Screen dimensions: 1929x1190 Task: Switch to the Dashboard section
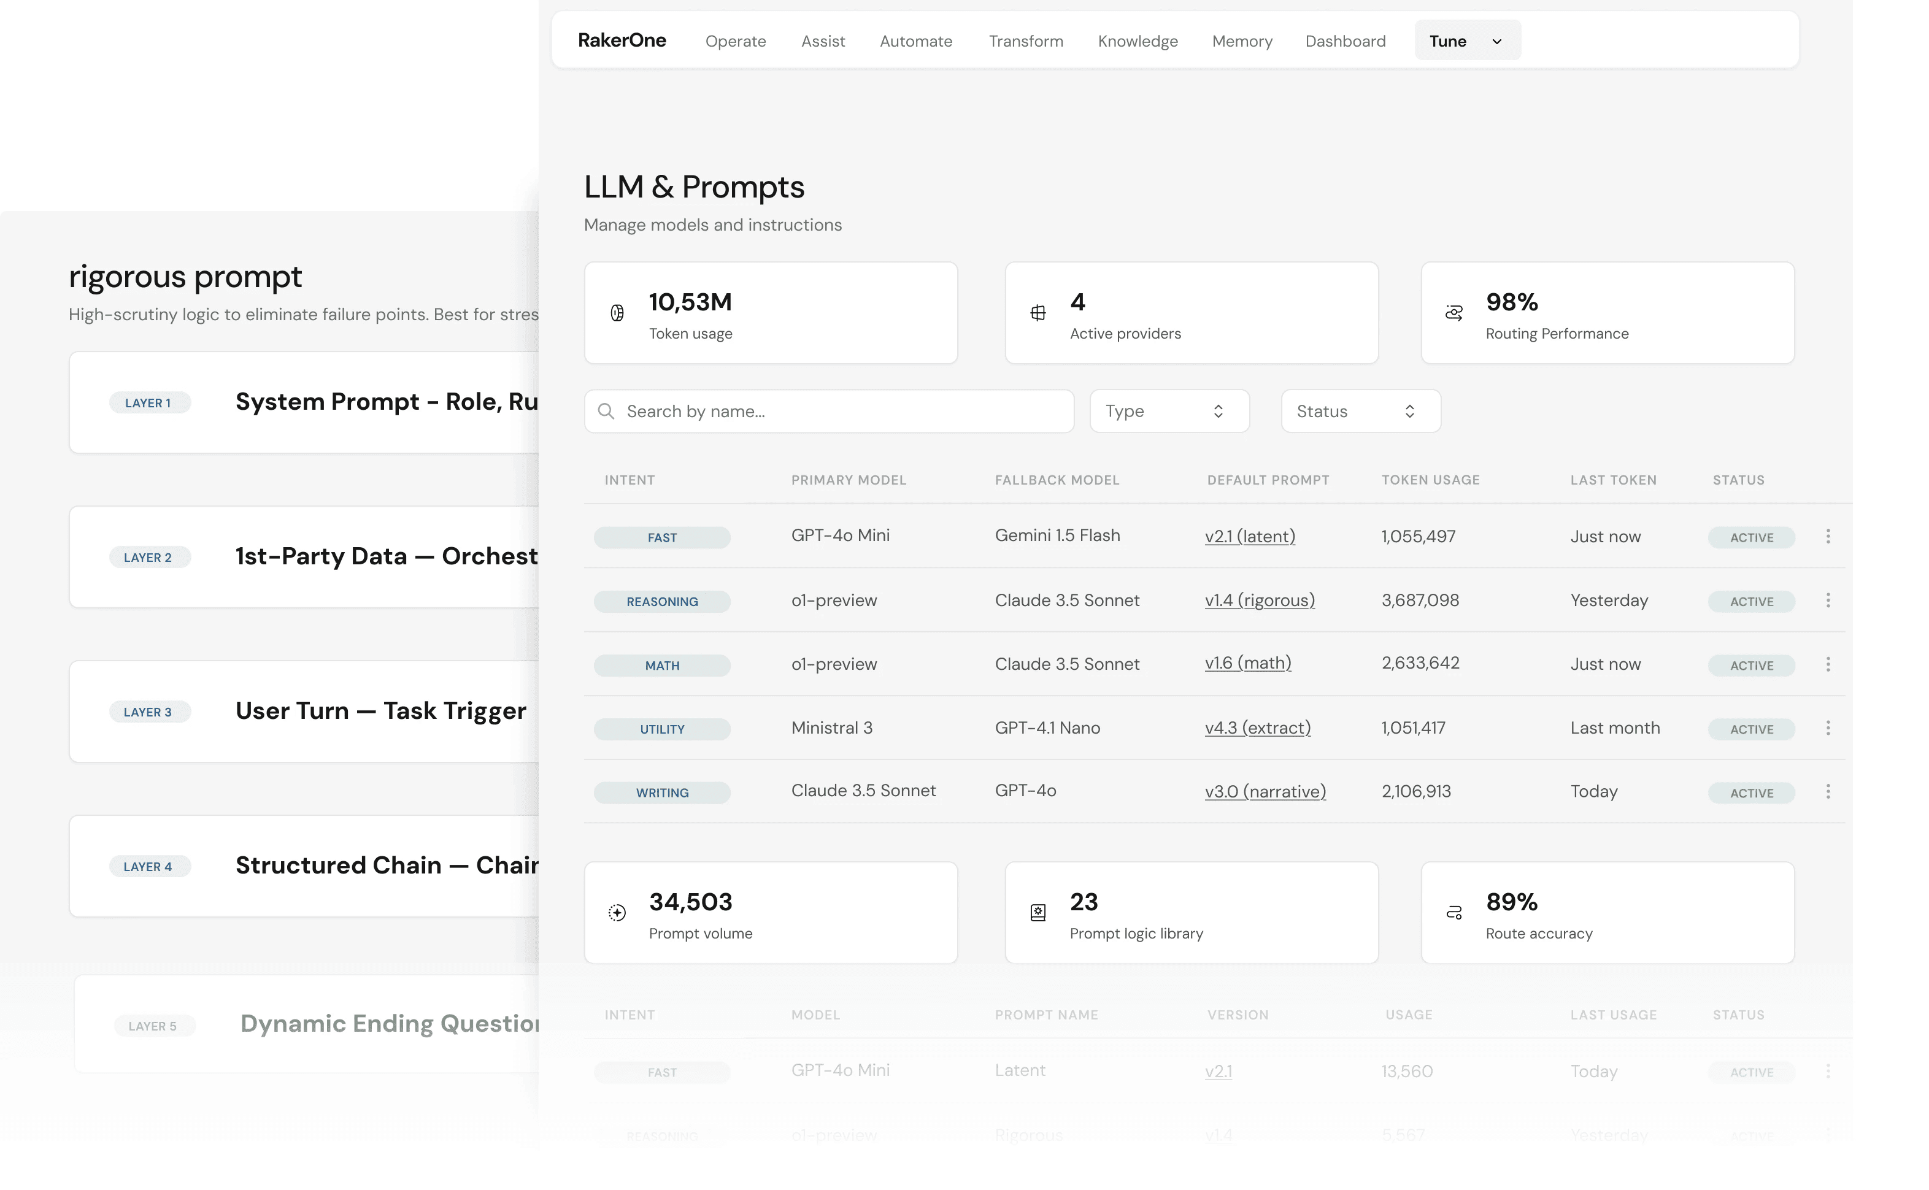click(x=1346, y=41)
